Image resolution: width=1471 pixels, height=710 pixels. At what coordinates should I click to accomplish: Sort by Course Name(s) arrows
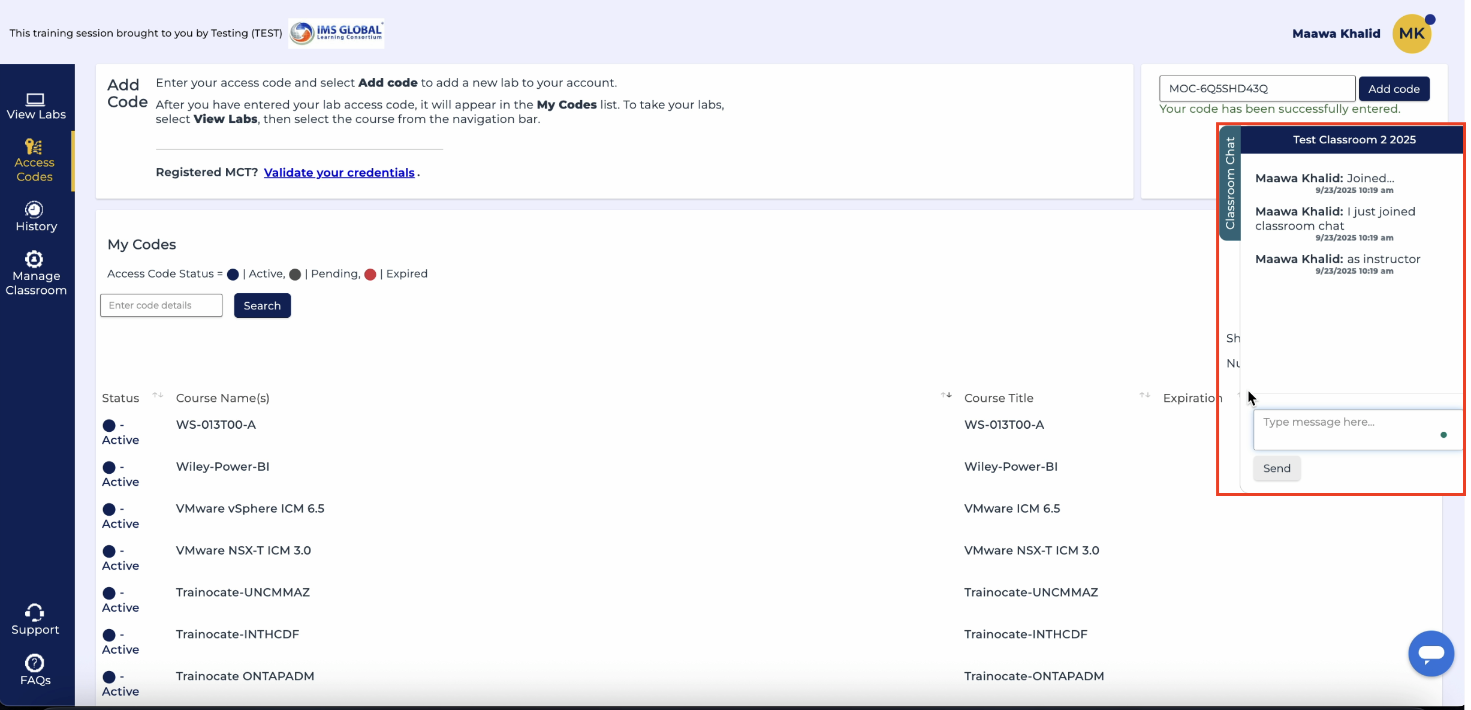(x=946, y=395)
